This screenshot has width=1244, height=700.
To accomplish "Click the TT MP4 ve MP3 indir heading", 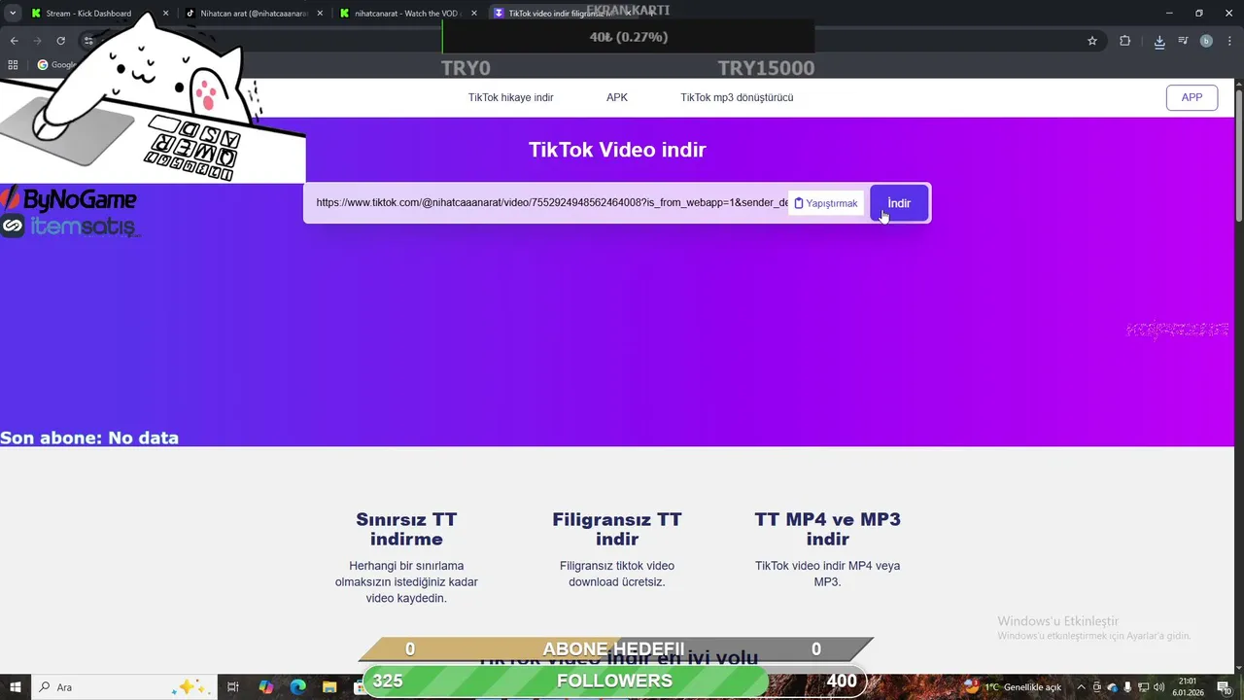I will [x=828, y=529].
